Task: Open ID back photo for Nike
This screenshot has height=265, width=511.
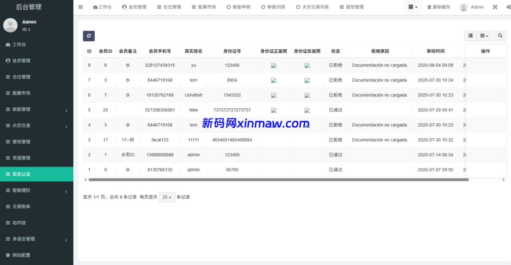Action: tap(307, 110)
